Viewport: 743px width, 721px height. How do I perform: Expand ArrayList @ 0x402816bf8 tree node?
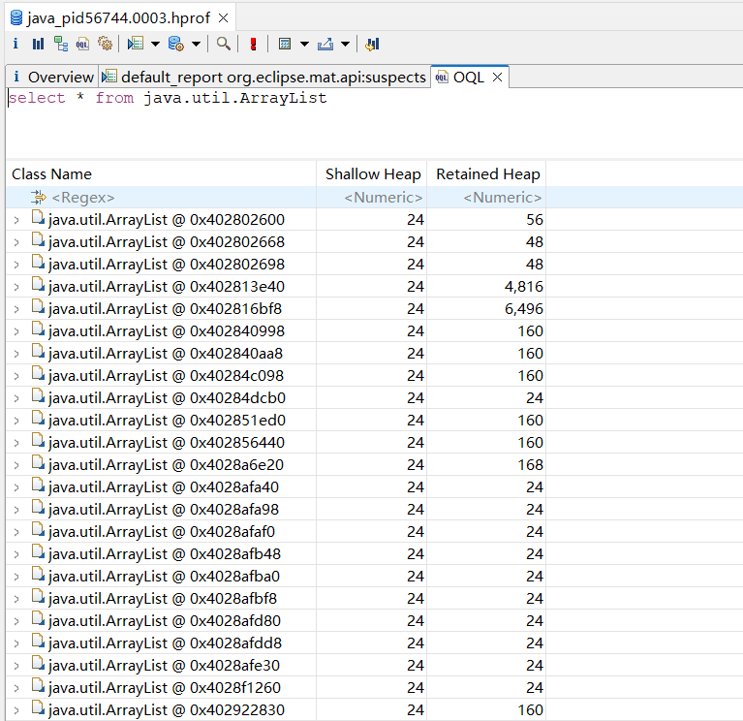coord(16,309)
